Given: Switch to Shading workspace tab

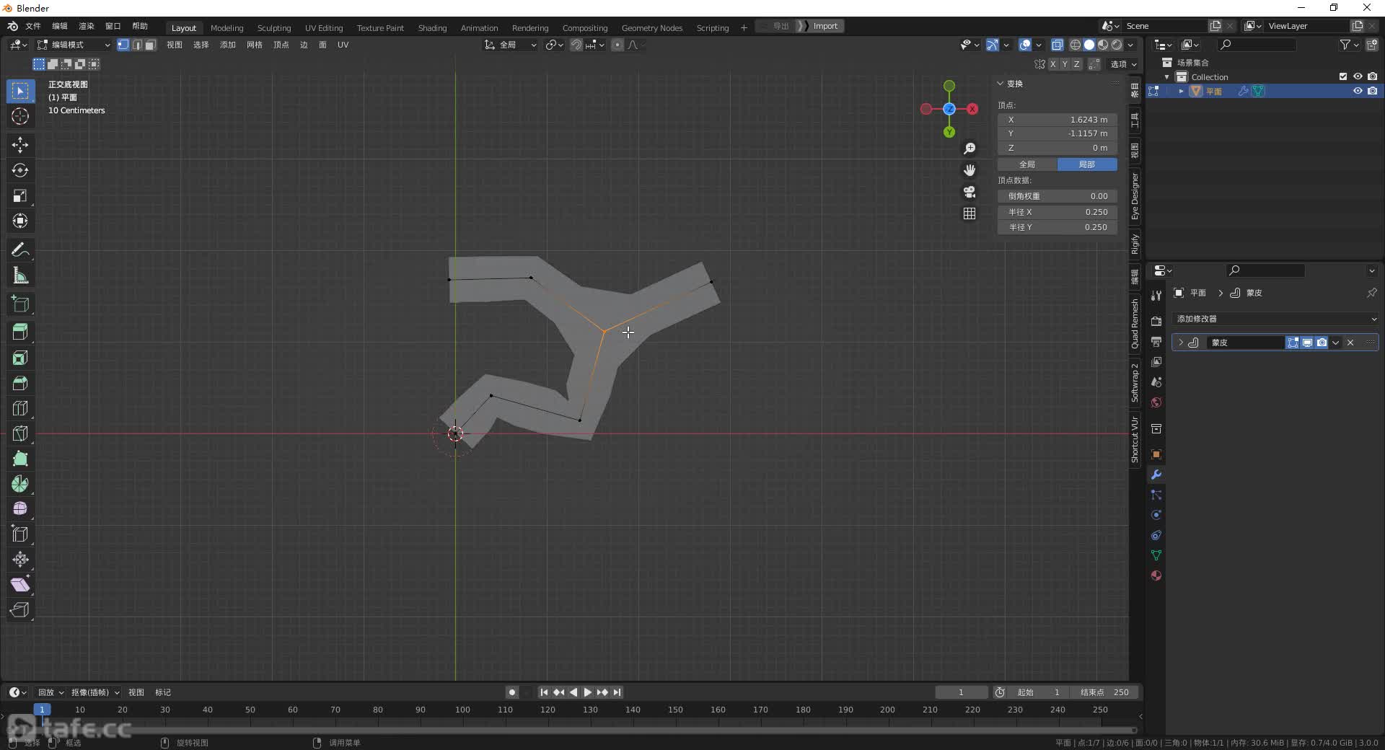Looking at the screenshot, I should pyautogui.click(x=432, y=27).
